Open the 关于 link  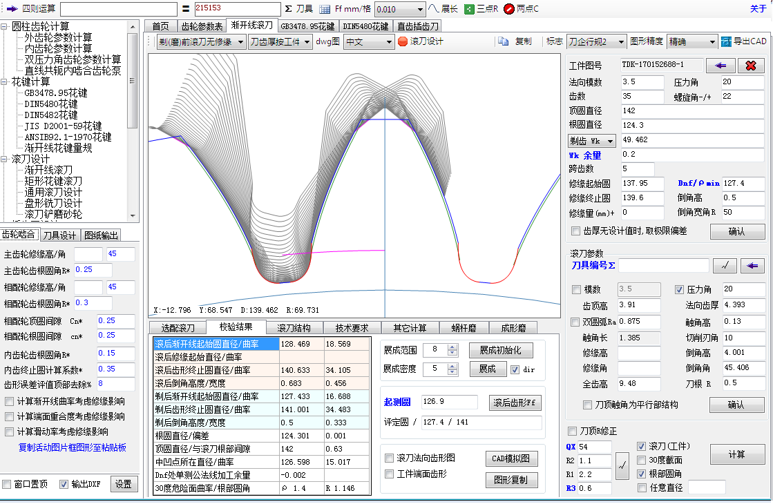click(x=758, y=8)
